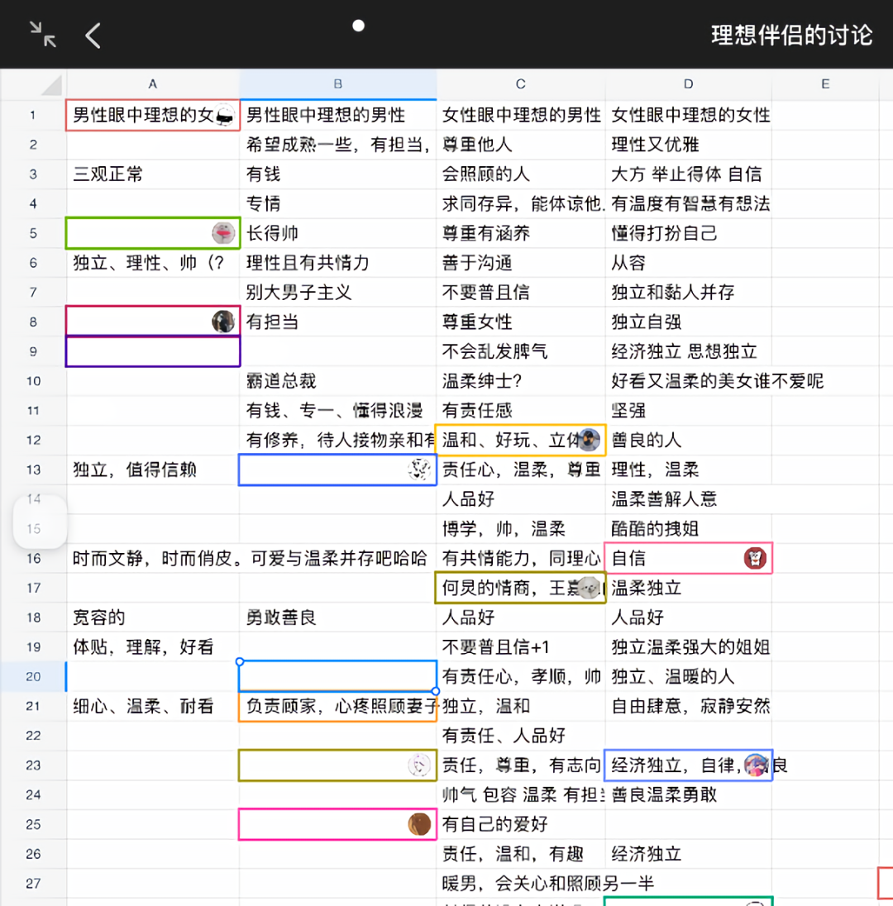Click the exit fullscreen arrows icon
This screenshot has width=893, height=906.
(43, 34)
